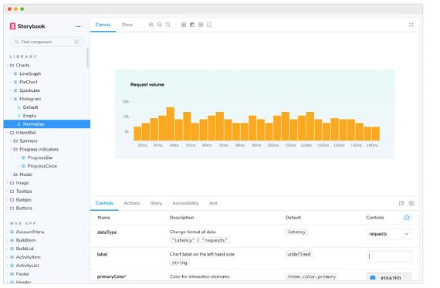Click the Description column header
Image resolution: width=440 pixels, height=288 pixels.
tap(181, 218)
